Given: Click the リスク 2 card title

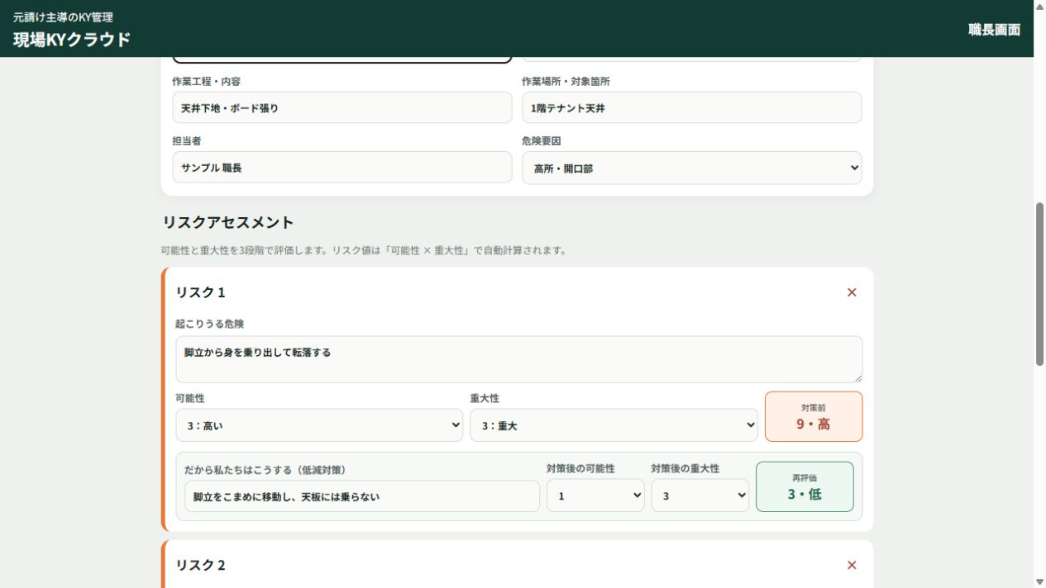Looking at the screenshot, I should pos(200,565).
